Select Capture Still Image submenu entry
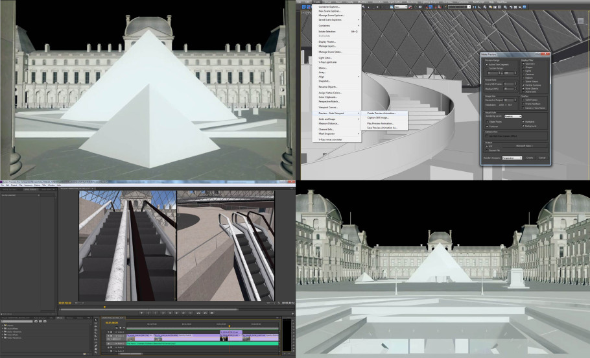This screenshot has height=358, width=590. click(x=378, y=117)
